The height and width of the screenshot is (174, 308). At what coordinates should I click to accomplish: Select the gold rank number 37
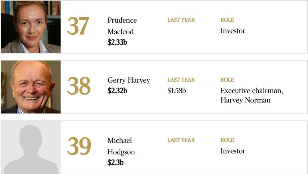[78, 26]
